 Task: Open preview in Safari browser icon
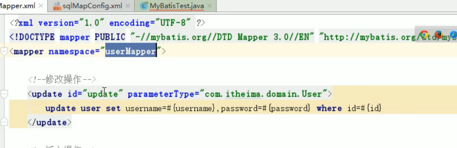point(453,35)
